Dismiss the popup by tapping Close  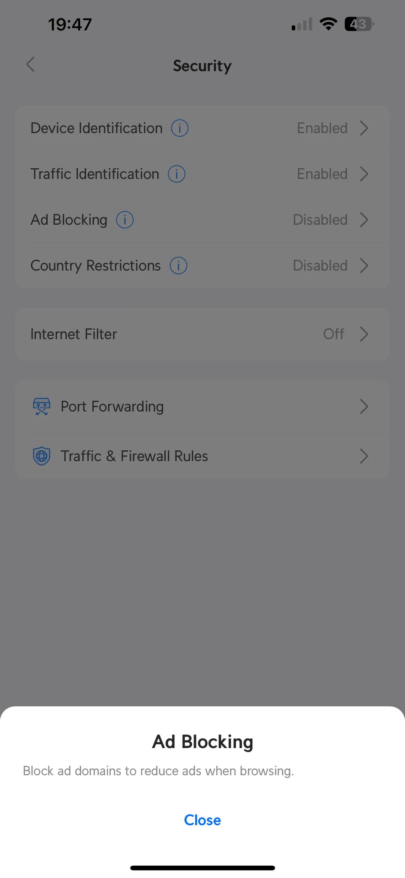(202, 820)
